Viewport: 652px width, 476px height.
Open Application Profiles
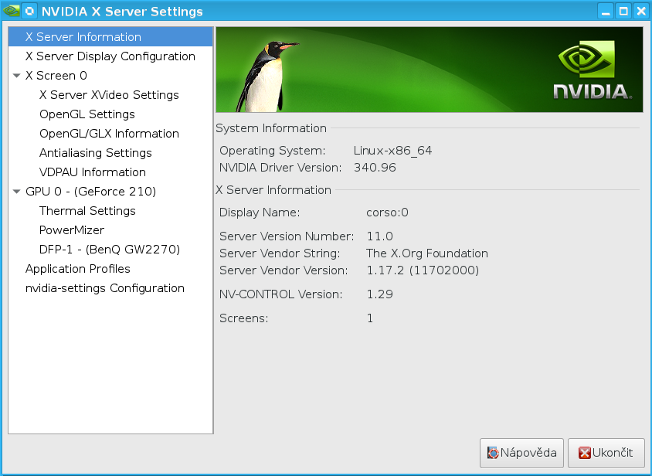pyautogui.click(x=77, y=269)
